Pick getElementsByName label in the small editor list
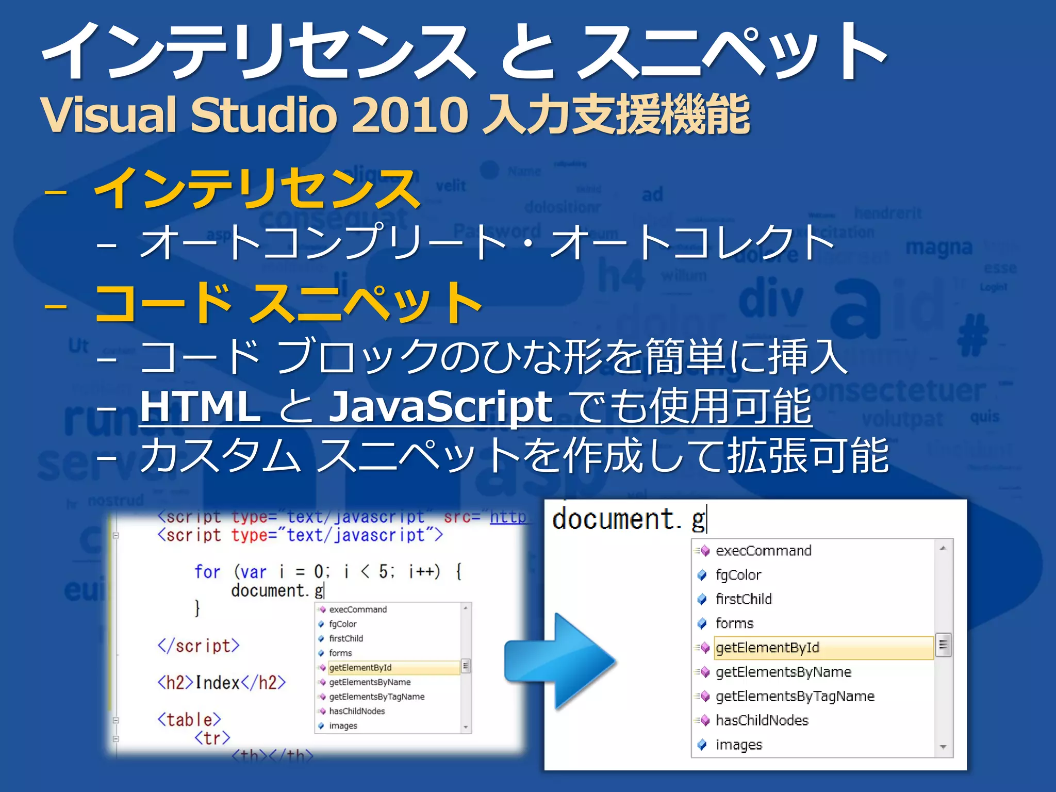Viewport: 1056px width, 792px height. point(370,682)
